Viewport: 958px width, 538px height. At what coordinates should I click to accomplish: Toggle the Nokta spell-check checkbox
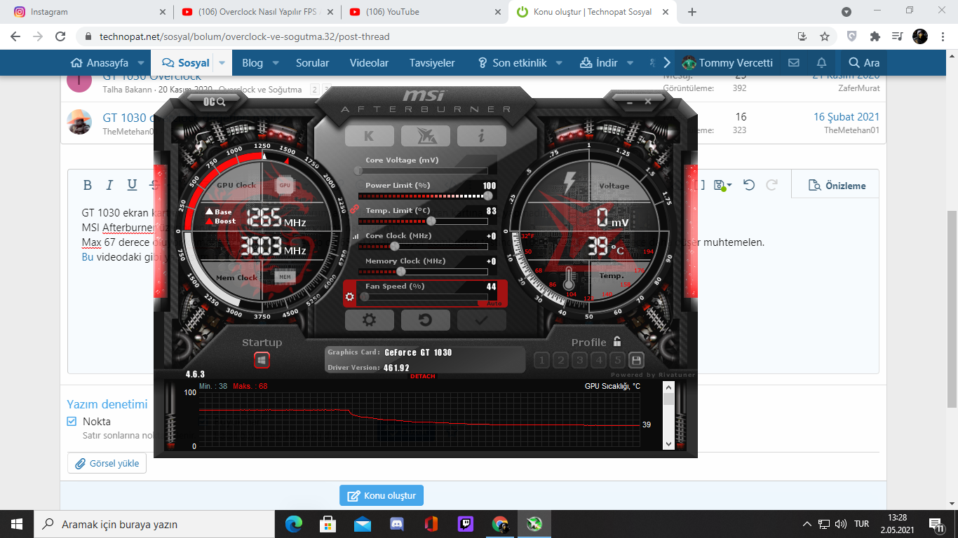pos(72,422)
